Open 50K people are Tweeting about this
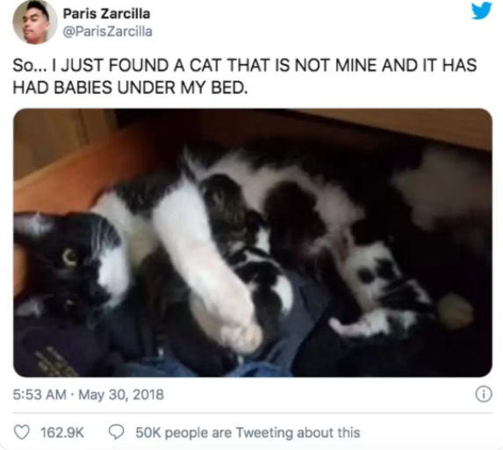Viewport: 503px width, 450px height. click(x=248, y=432)
